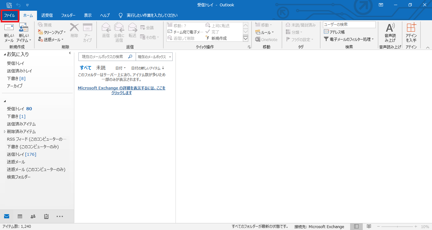Open the Flag settings (フラグの設定) dropdown
432x230 pixels.
point(299,39)
